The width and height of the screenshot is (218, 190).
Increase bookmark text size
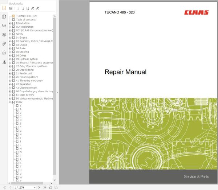(x=33, y=8)
